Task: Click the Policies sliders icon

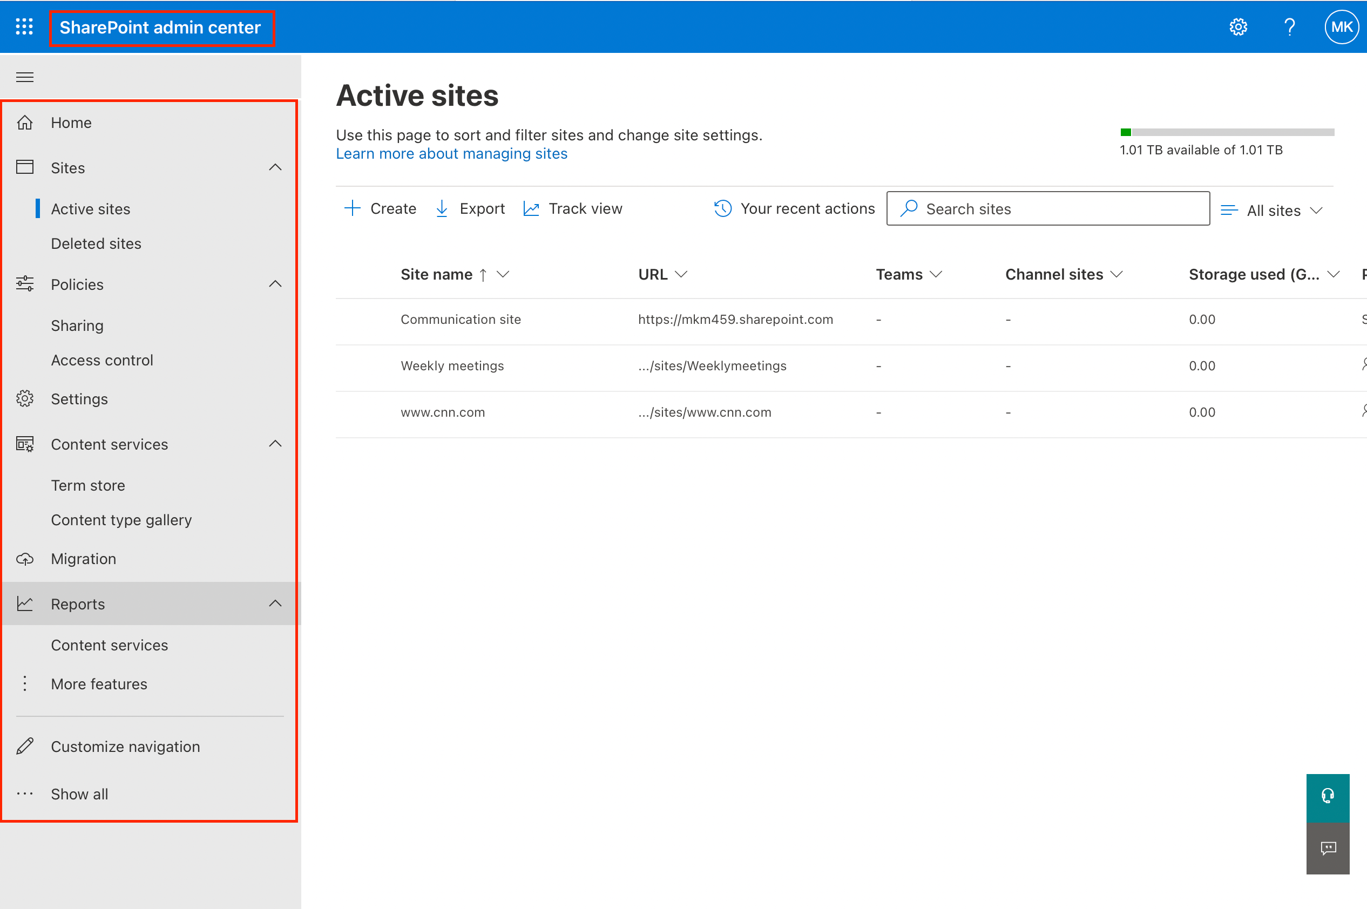Action: click(x=24, y=283)
